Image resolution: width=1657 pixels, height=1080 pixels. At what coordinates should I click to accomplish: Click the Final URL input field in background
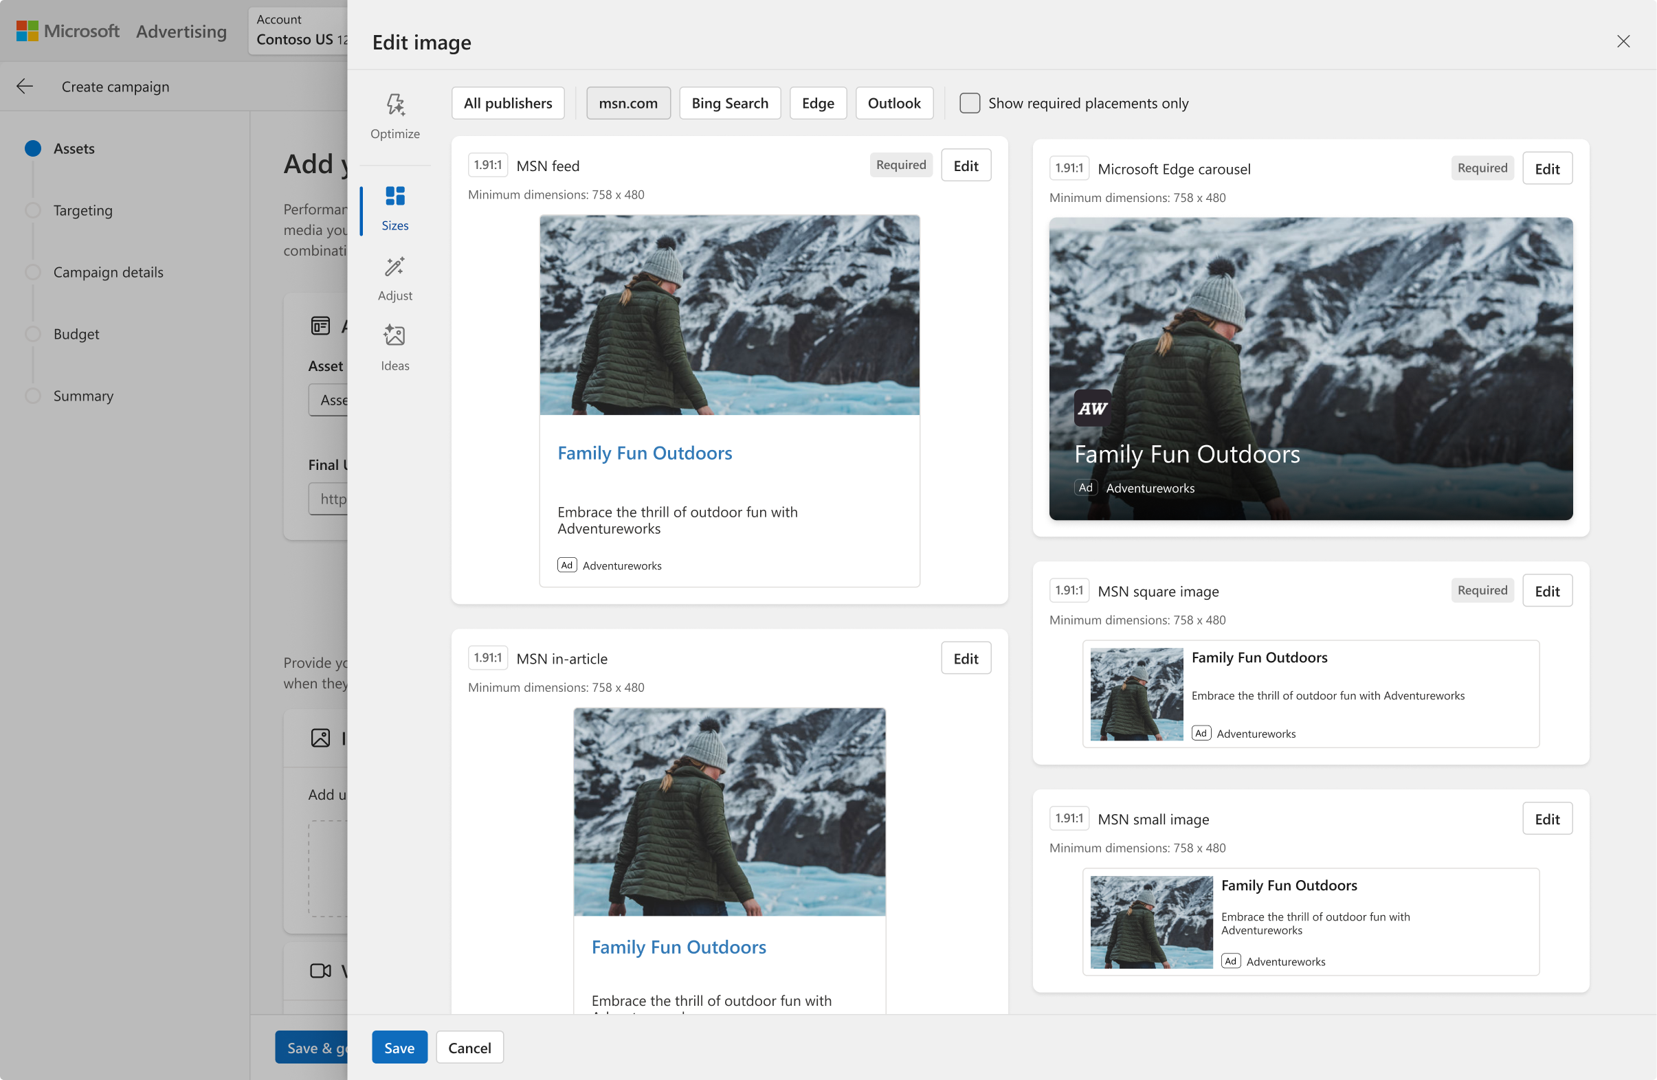tap(328, 498)
